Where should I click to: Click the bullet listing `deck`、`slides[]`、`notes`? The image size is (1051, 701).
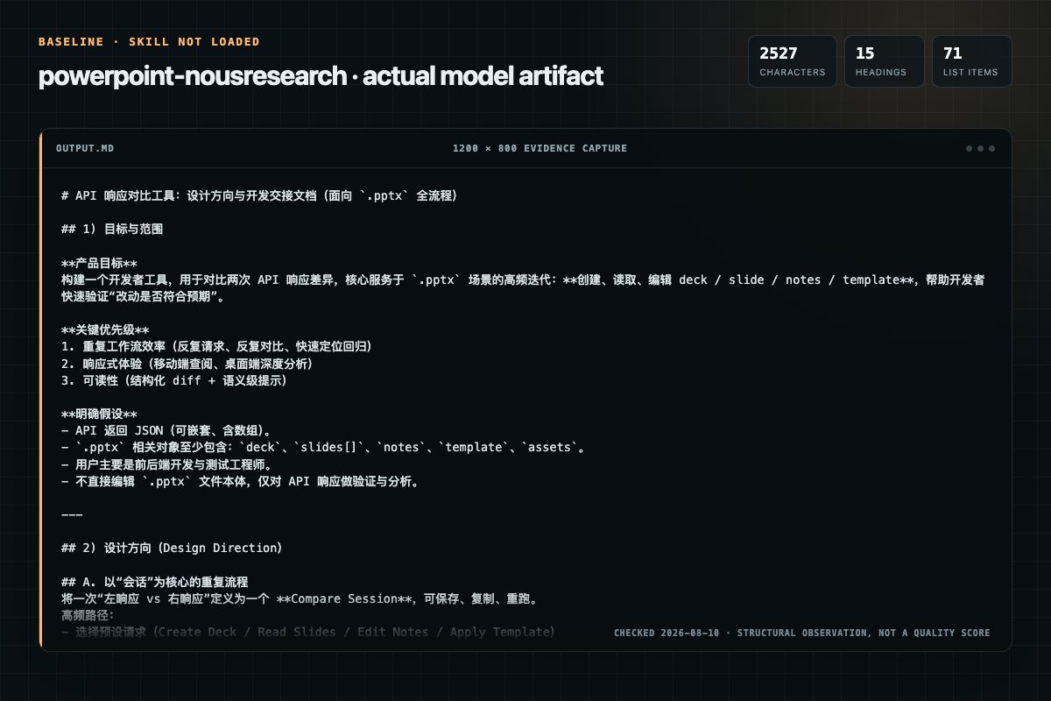pos(323,448)
